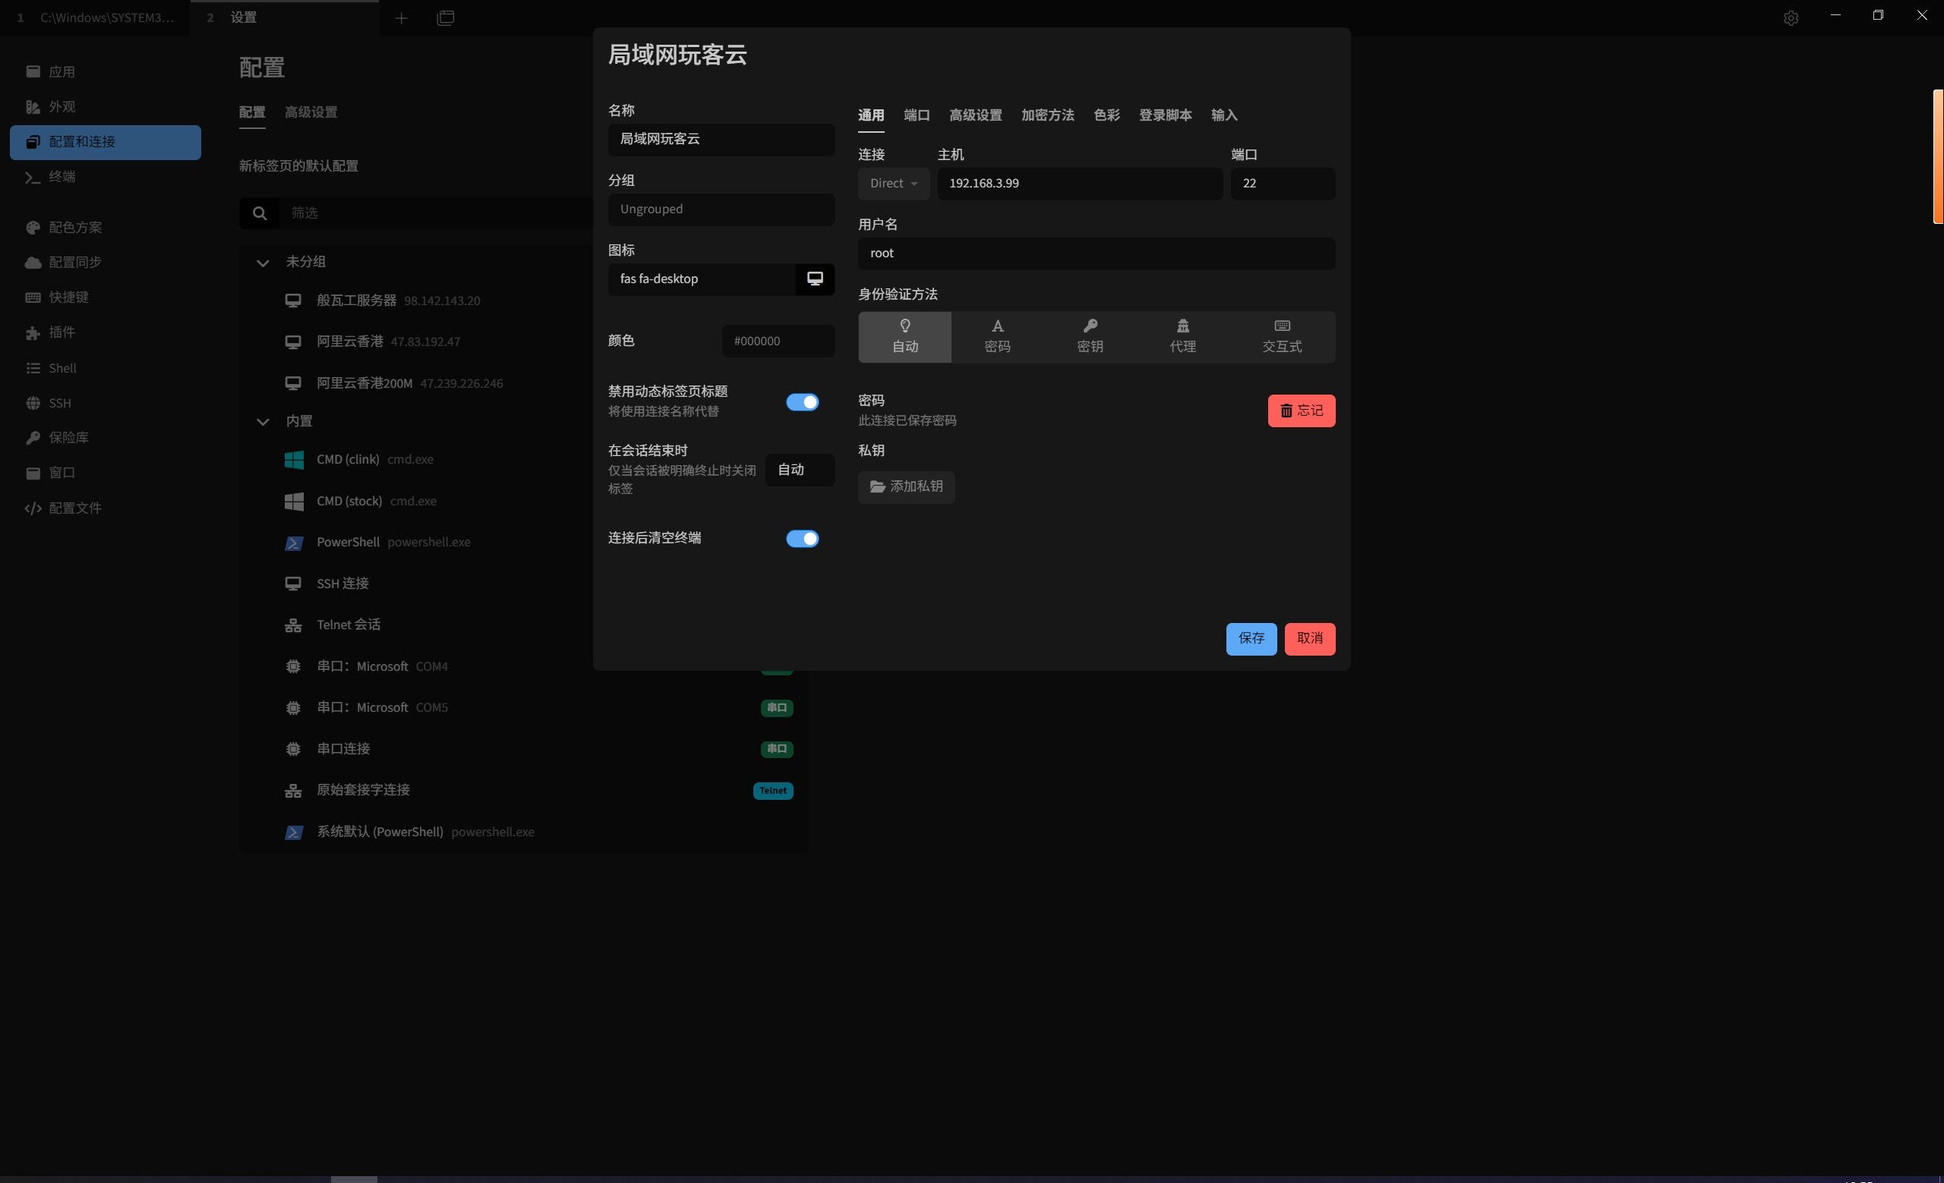This screenshot has height=1183, width=1944.
Task: Open a new tab with plus icon
Action: tap(401, 17)
